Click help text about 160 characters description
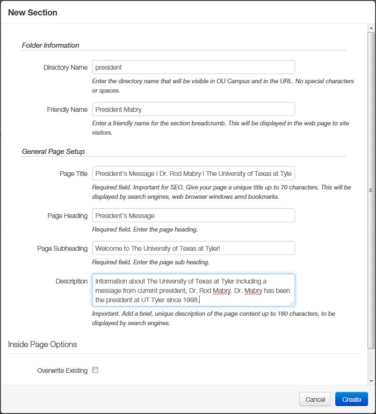The width and height of the screenshot is (376, 414). pyautogui.click(x=213, y=318)
